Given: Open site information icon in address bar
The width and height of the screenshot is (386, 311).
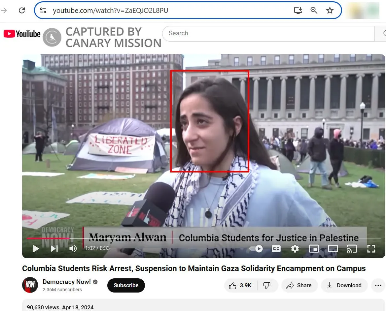Looking at the screenshot, I should pos(43,10).
